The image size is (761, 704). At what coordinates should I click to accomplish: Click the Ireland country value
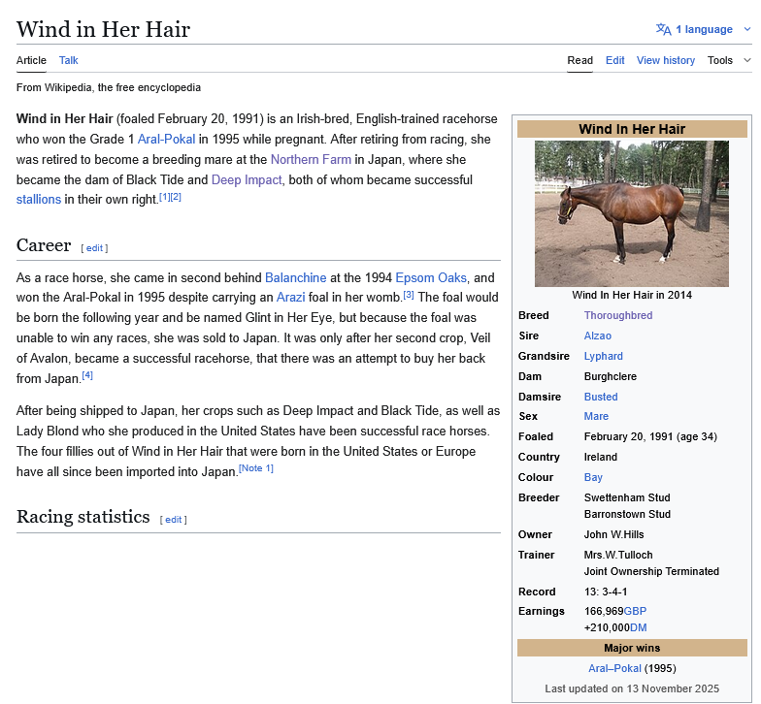600,457
